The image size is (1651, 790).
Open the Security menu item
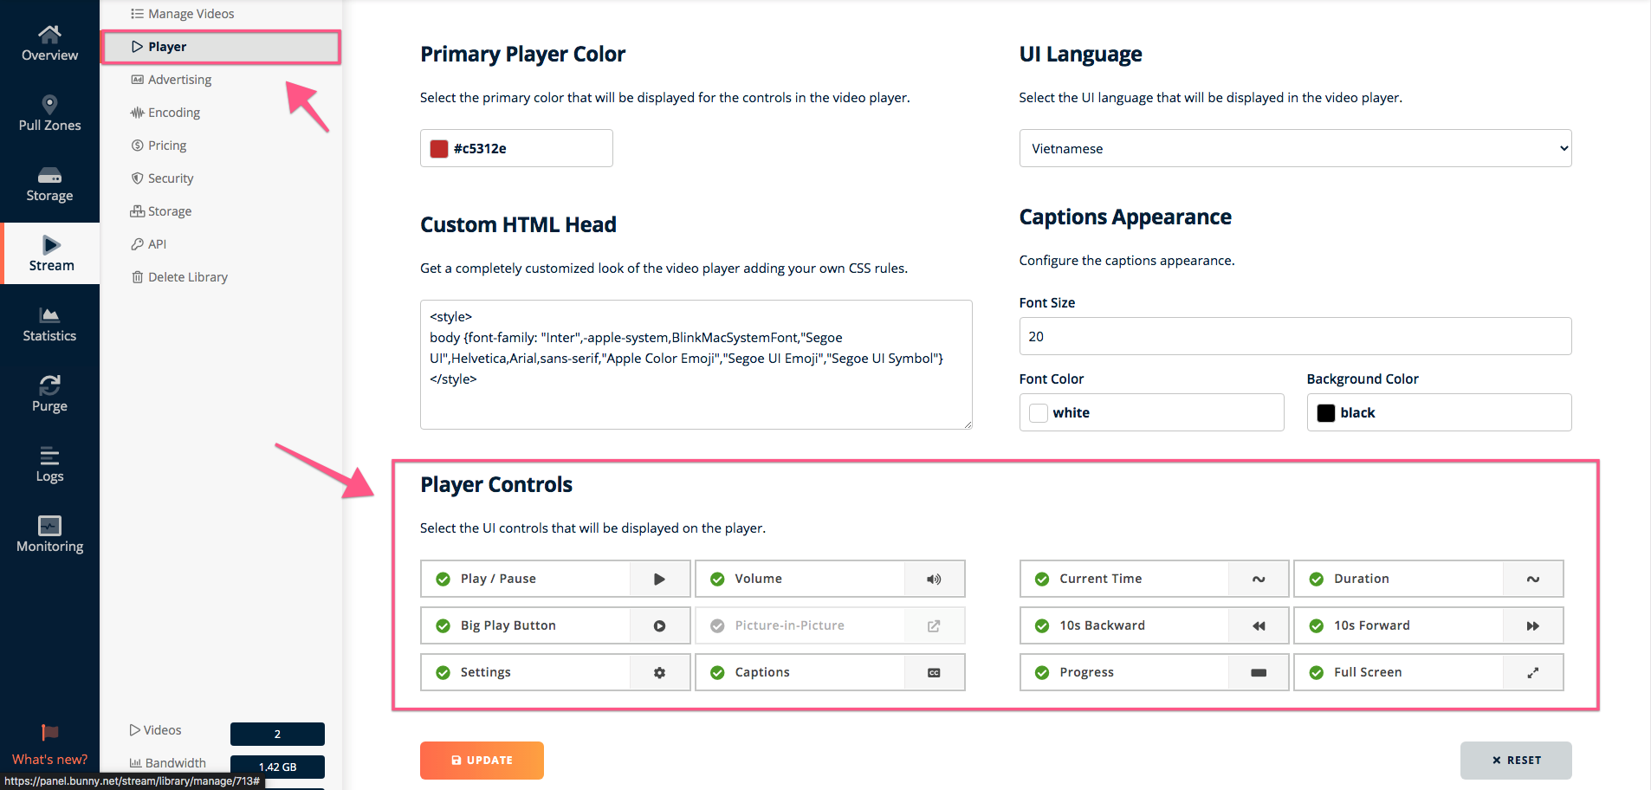click(162, 178)
